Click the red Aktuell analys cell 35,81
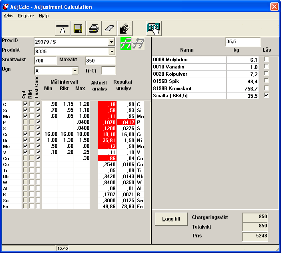Screen dimensions: 281x253 (107, 140)
